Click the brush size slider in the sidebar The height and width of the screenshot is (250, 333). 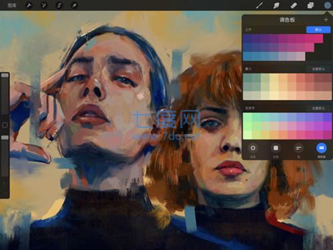click(5, 93)
